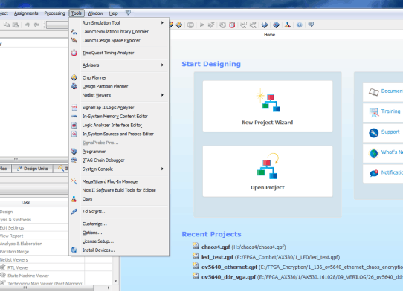Switch to the Design Units tab

click(33, 169)
